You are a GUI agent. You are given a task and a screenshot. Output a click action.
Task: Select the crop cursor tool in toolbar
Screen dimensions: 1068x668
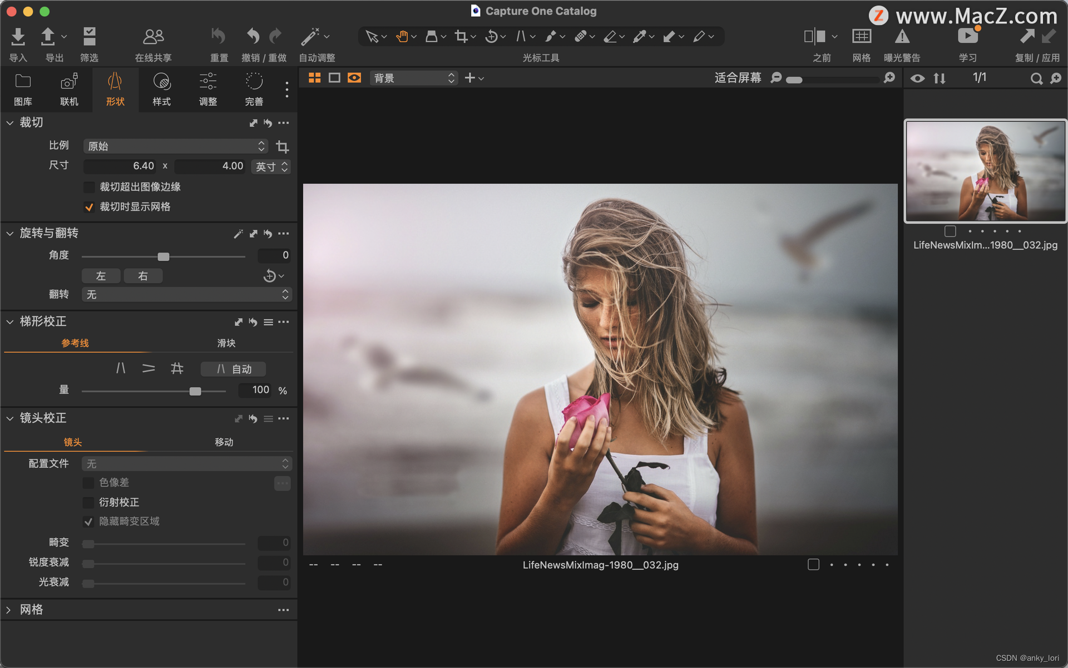coord(461,37)
